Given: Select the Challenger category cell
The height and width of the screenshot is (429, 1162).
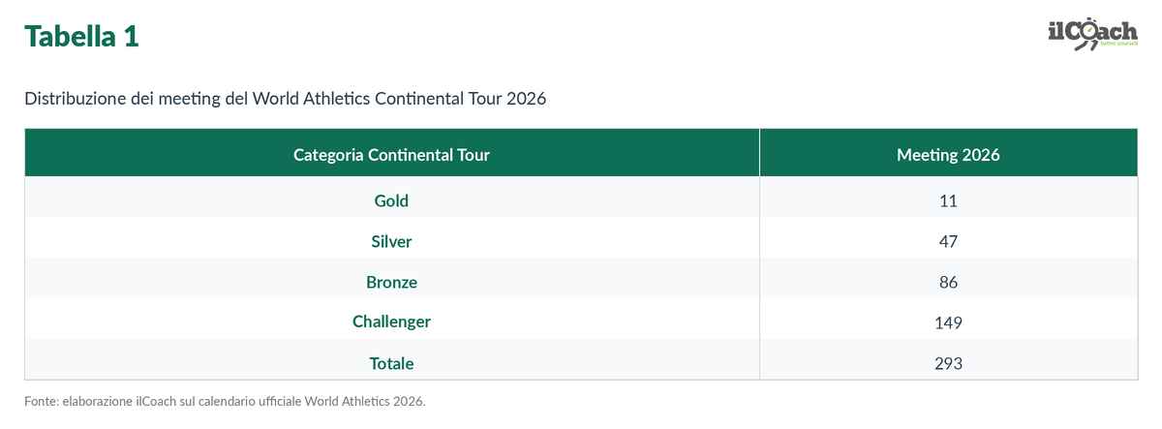Looking at the screenshot, I should (392, 322).
